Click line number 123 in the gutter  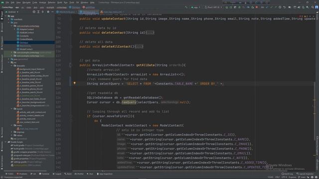click(x=58, y=84)
